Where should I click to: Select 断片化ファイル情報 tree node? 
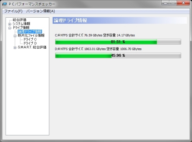pos(31,35)
